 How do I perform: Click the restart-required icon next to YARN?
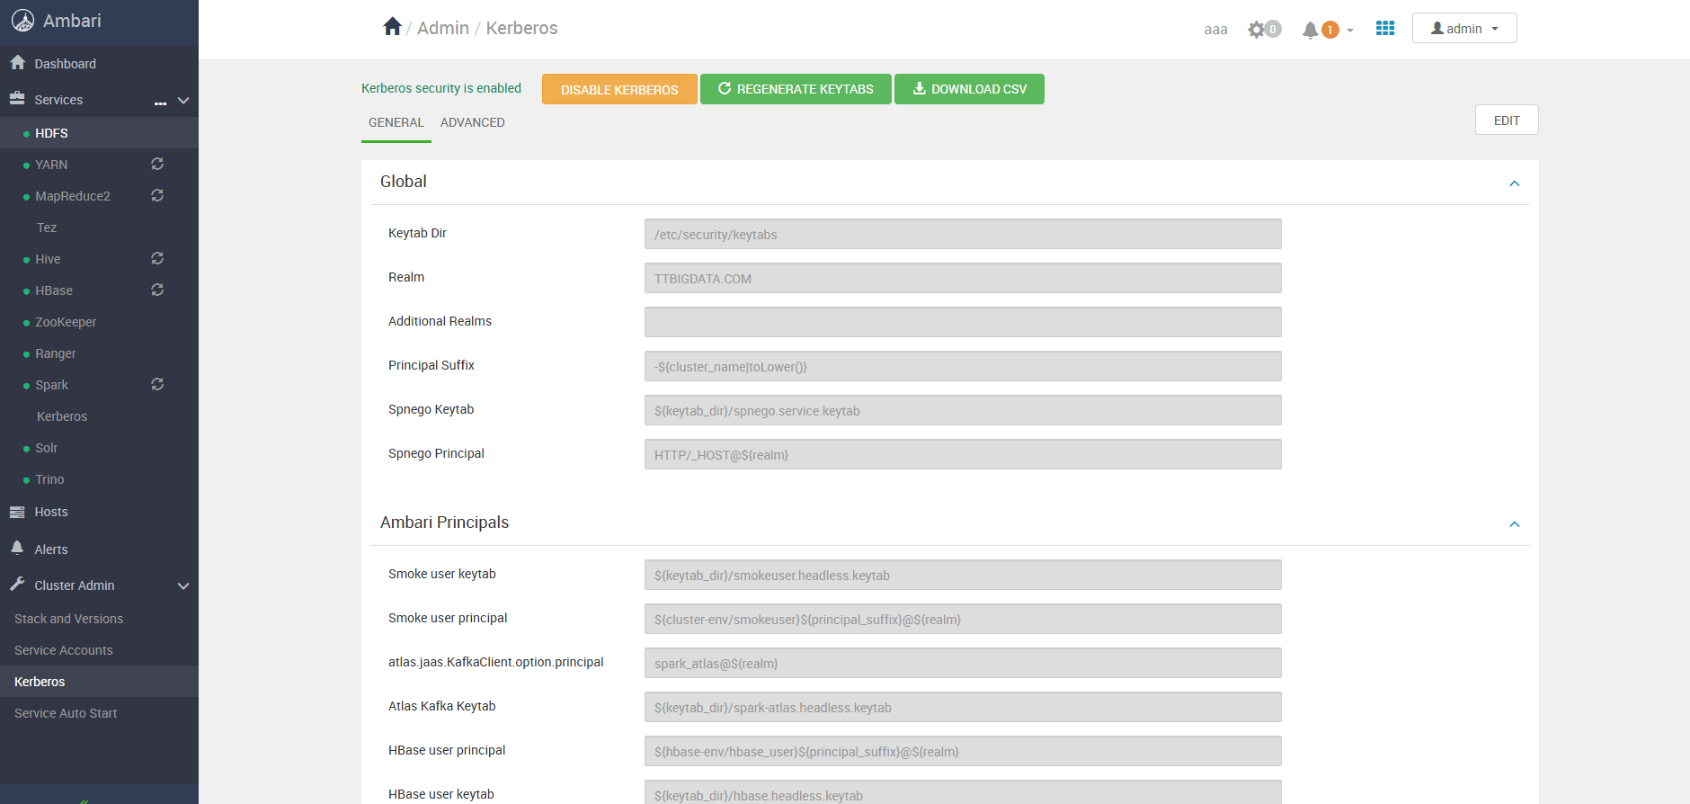pyautogui.click(x=157, y=164)
